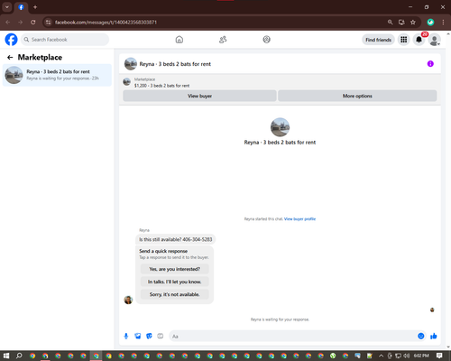Click the taskbar clock 6:02 PM
This screenshot has width=451, height=361.
point(421,356)
